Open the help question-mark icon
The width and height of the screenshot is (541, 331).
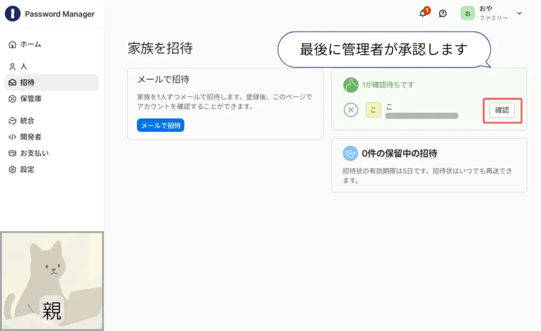pos(442,12)
